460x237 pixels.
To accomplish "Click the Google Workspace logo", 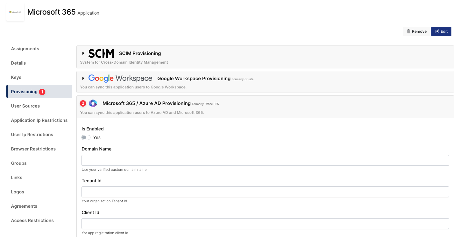I will pos(120,78).
